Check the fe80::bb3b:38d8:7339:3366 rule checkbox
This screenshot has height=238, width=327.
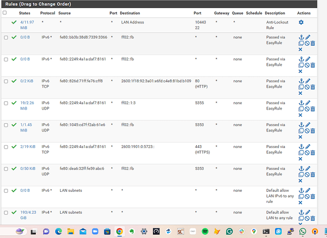click(x=6, y=38)
